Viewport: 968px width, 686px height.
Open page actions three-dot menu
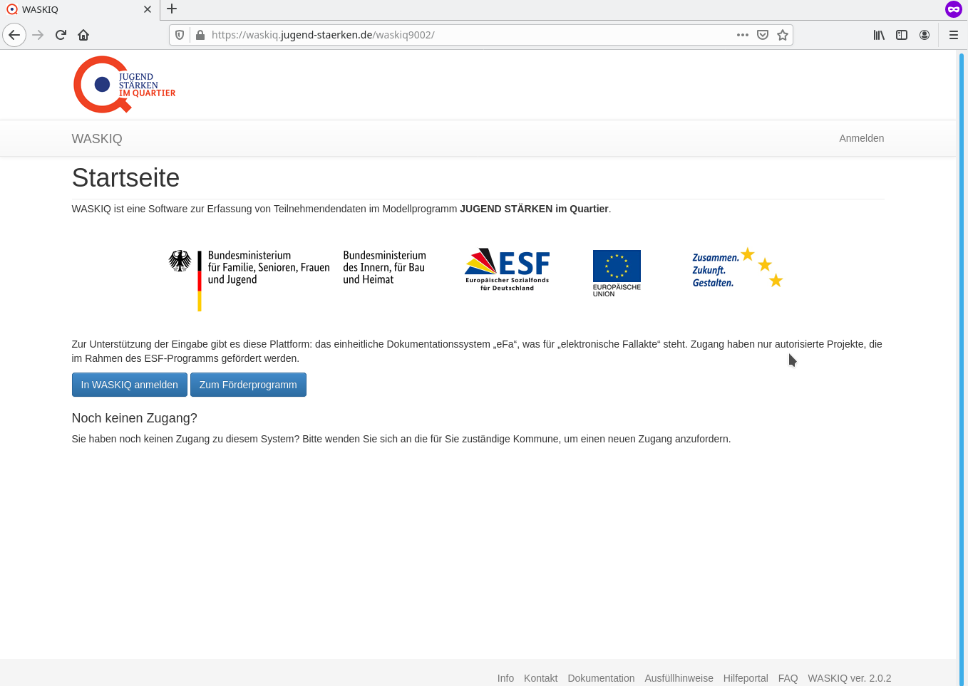(742, 35)
